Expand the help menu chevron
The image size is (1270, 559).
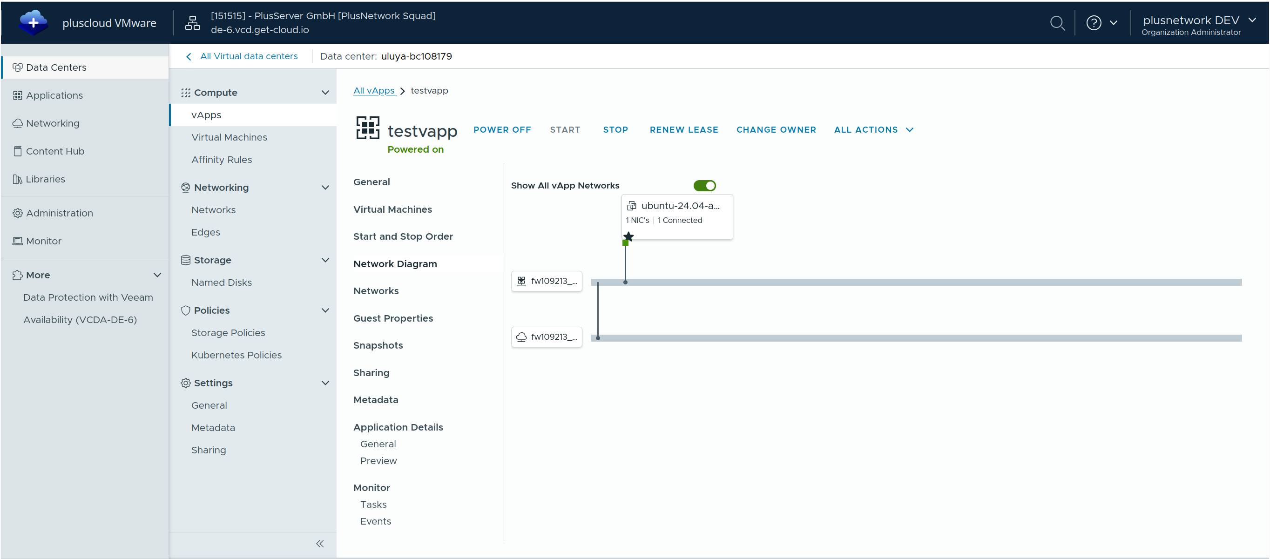point(1113,23)
